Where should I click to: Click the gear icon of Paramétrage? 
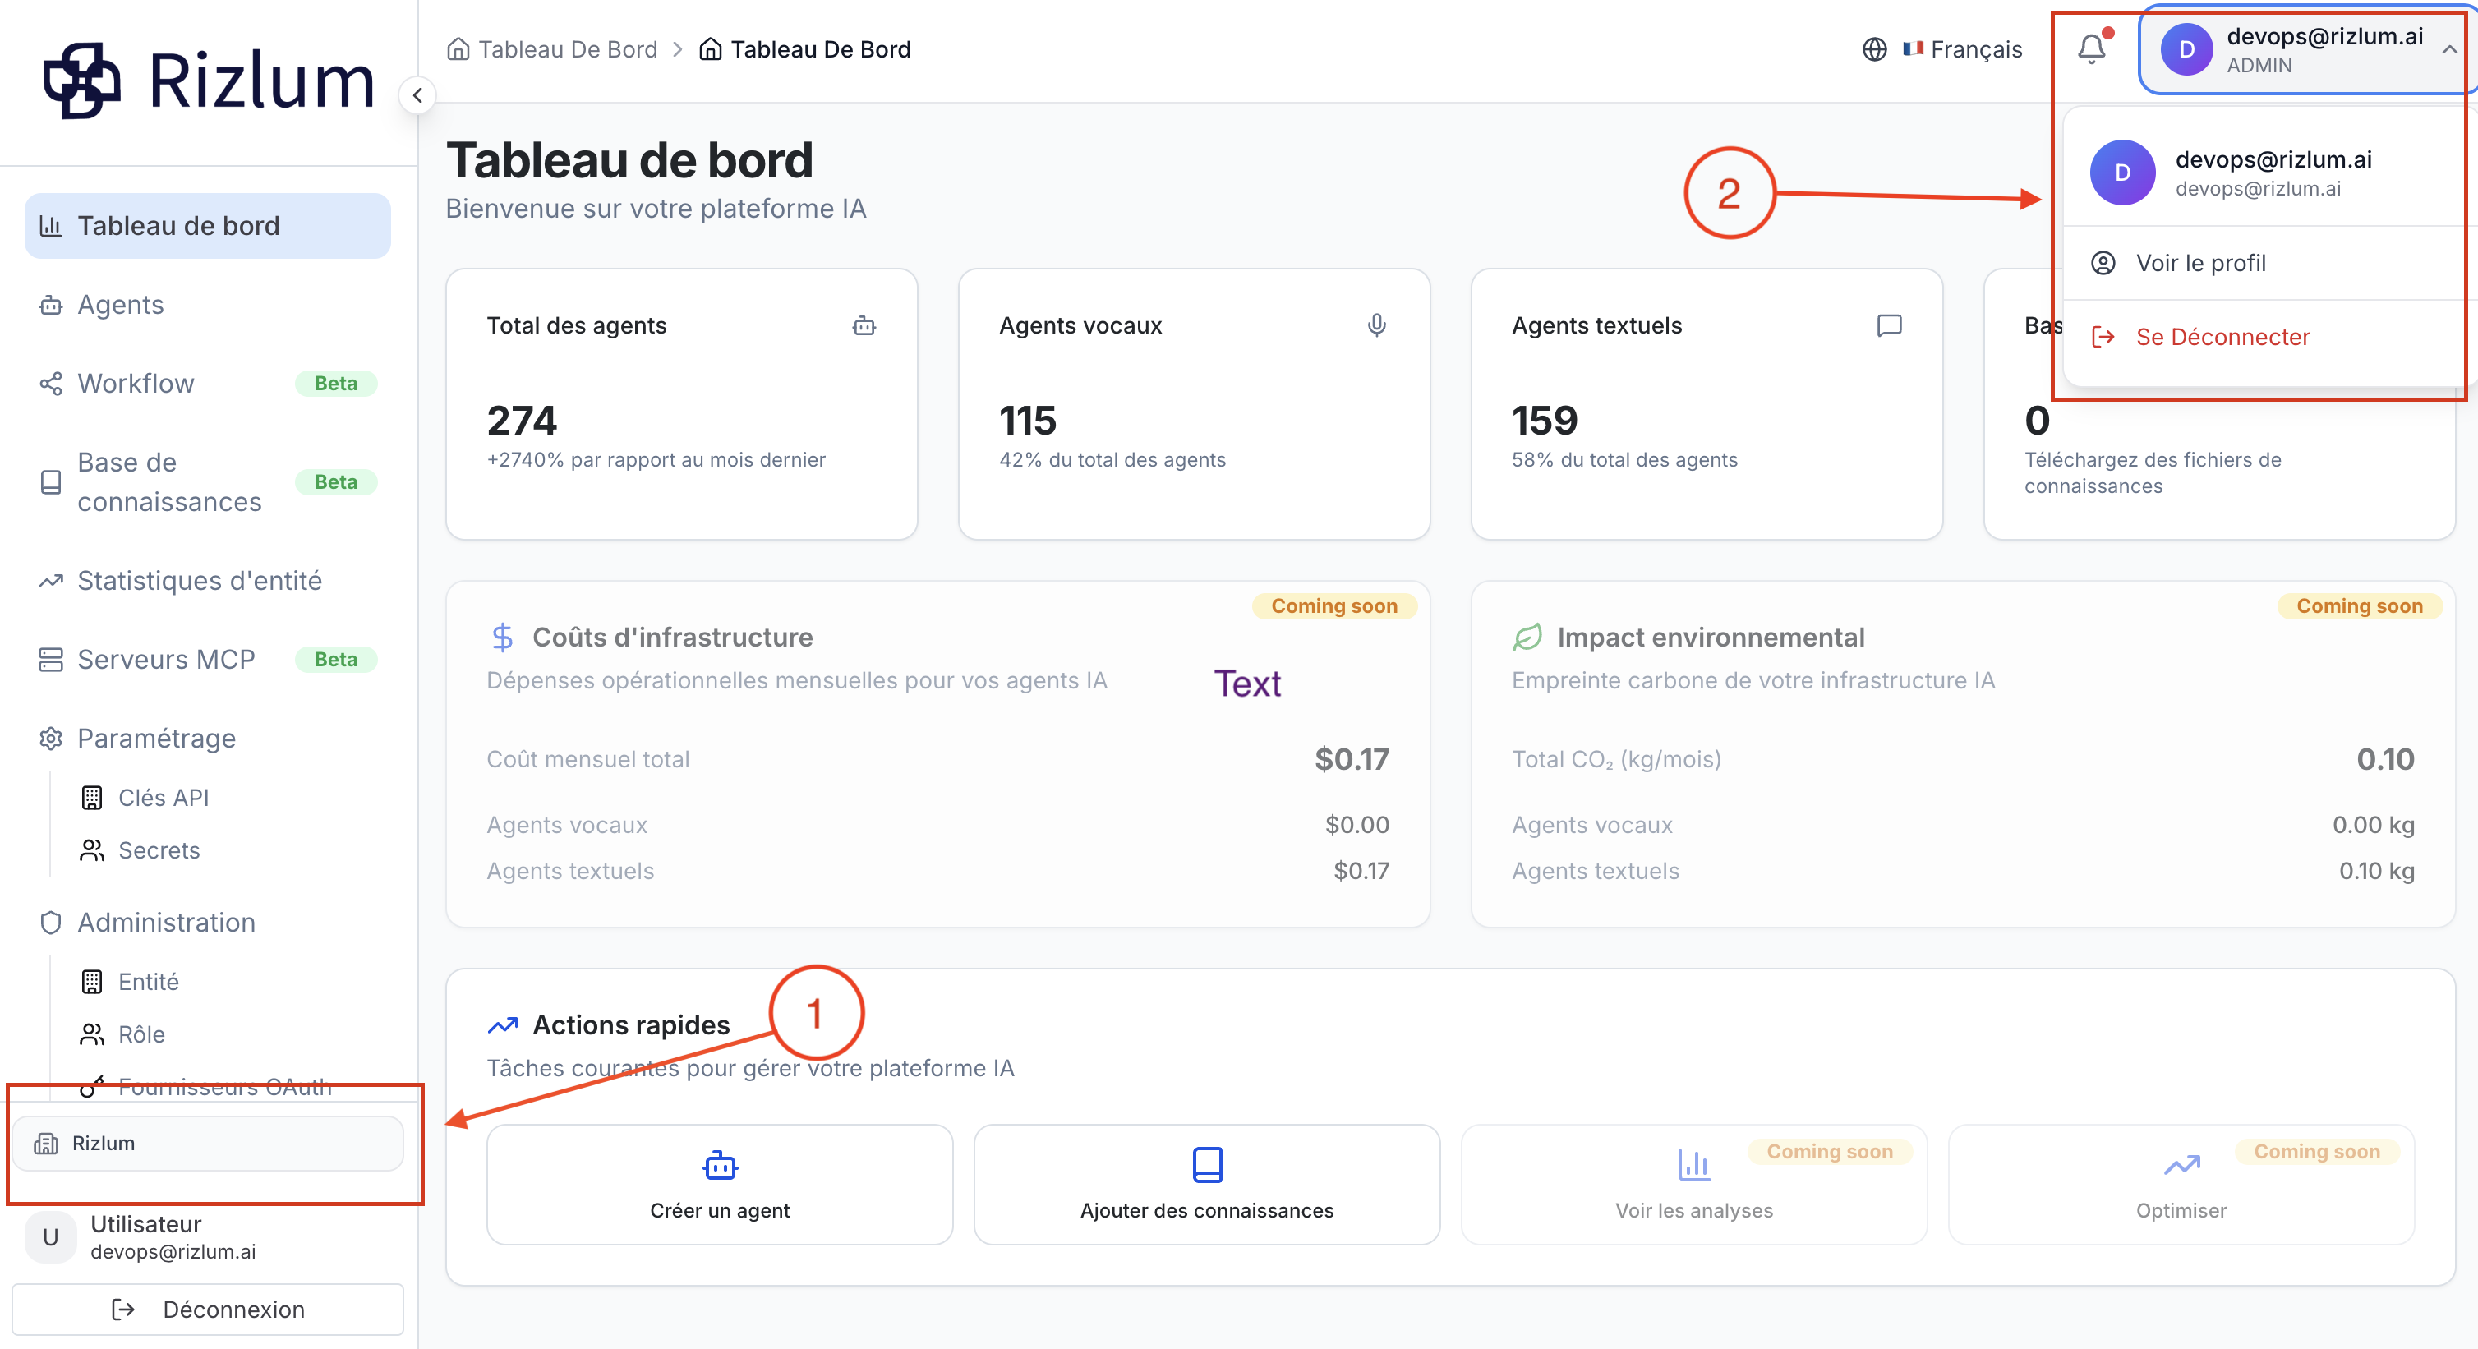[50, 739]
